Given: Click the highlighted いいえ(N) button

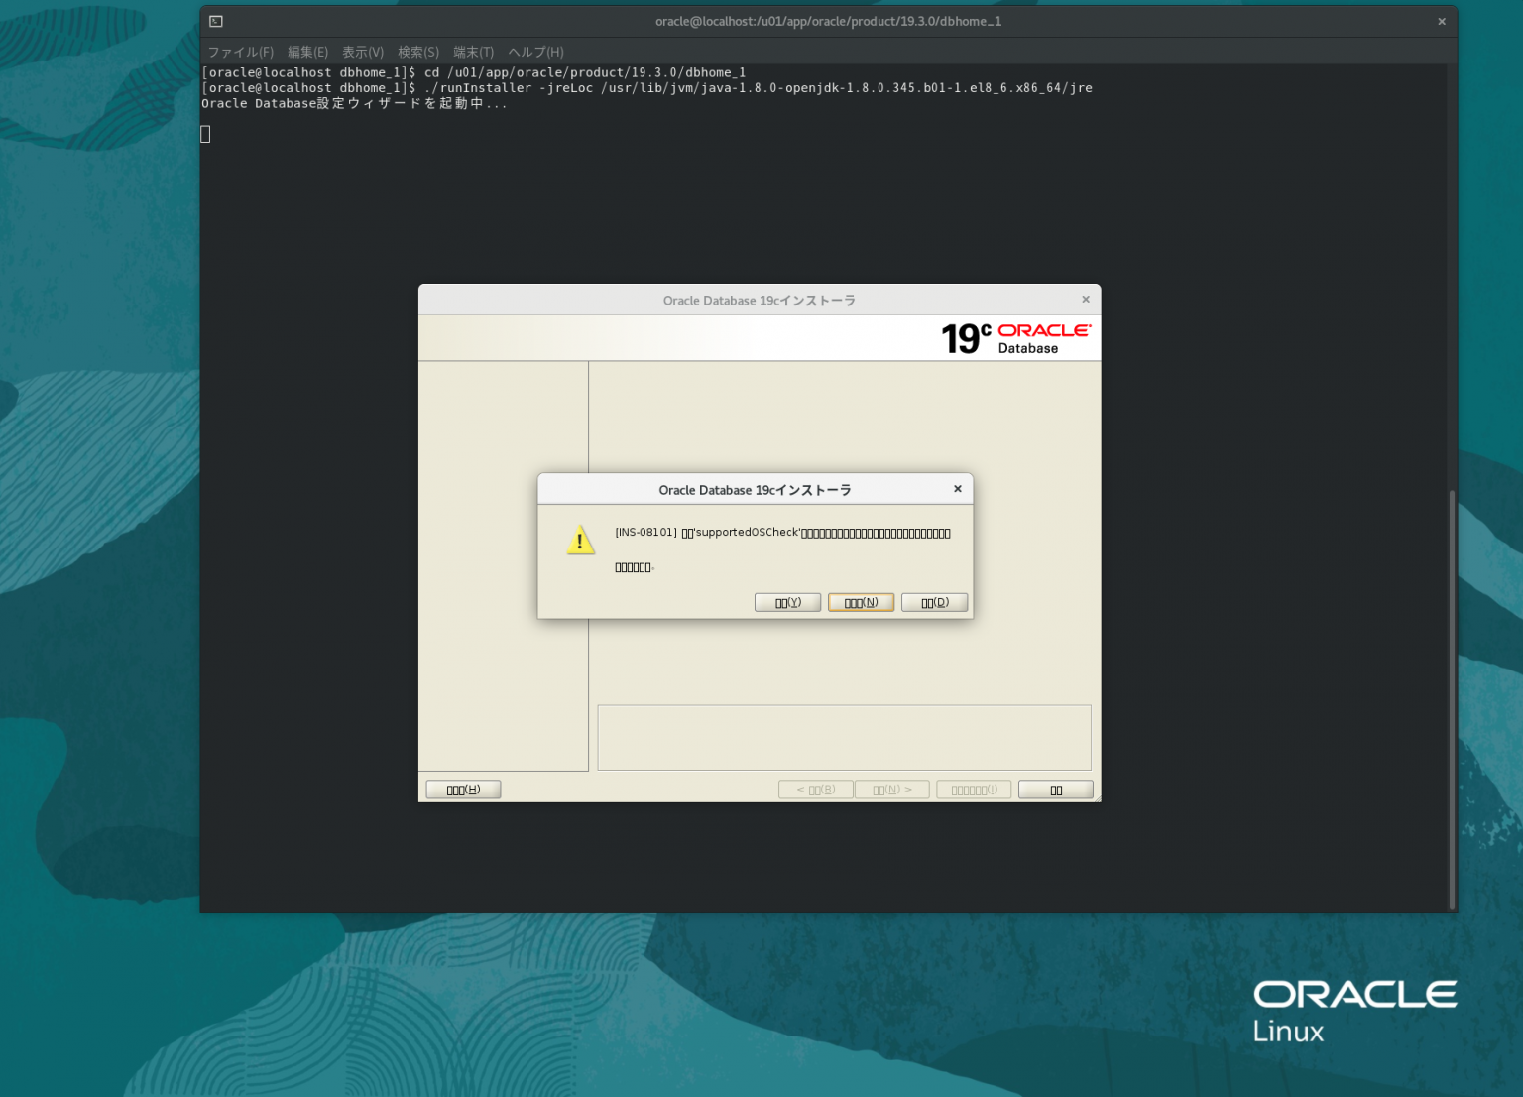Looking at the screenshot, I should coord(860,602).
